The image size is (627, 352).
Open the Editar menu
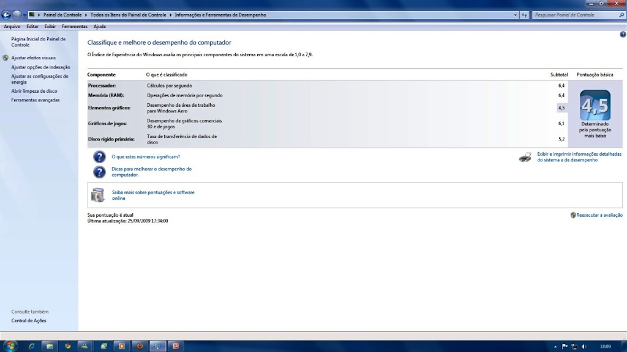pos(32,26)
